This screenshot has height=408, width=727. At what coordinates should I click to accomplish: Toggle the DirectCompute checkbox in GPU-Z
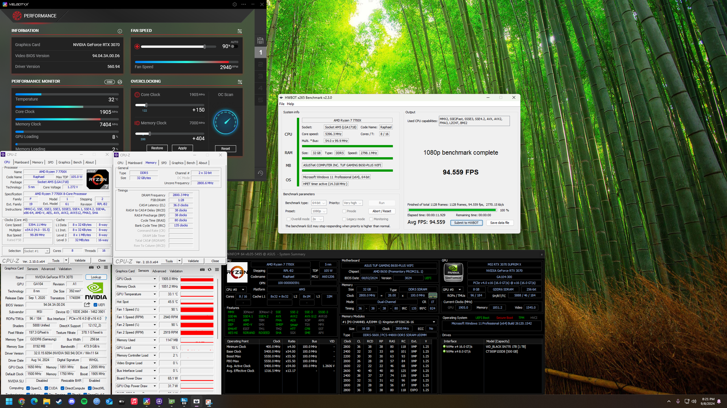(x=62, y=388)
